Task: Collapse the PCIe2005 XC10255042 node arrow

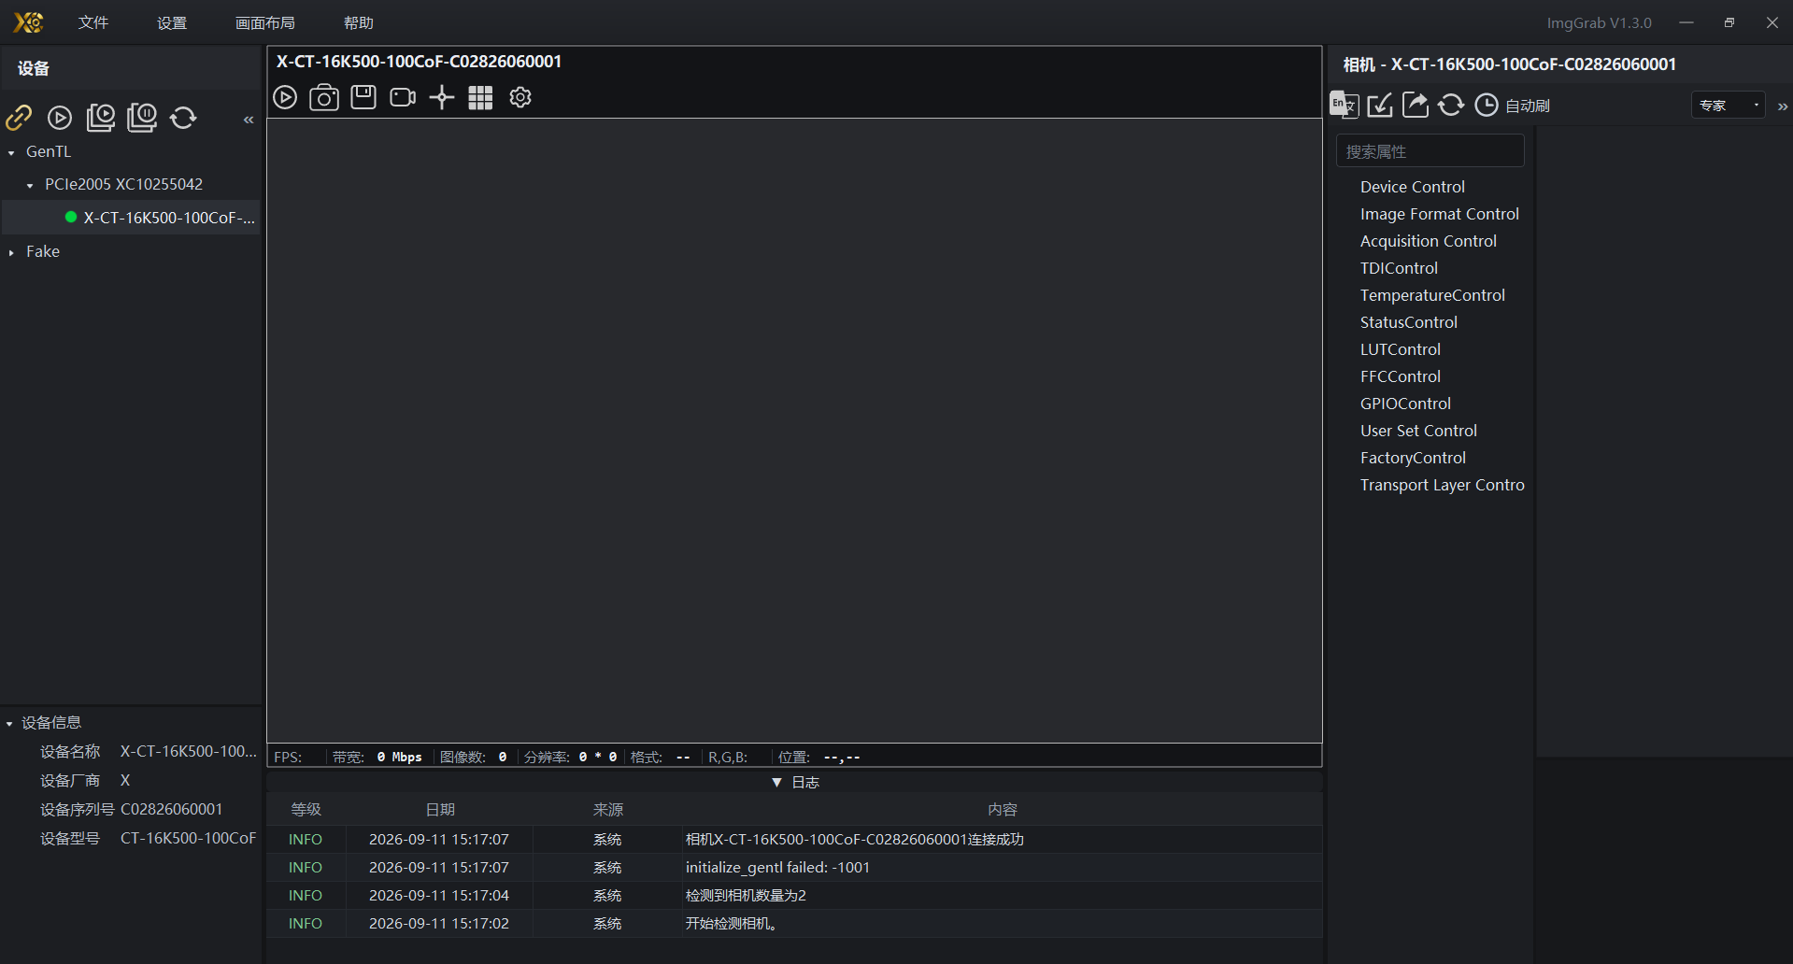Action: [x=30, y=185]
